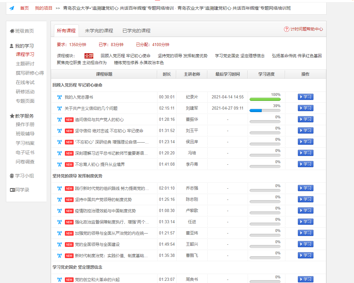Screen dimensions: 354x283
Task: Click course icon beside 党的全面领导与全面建设
Action: (x=59, y=244)
